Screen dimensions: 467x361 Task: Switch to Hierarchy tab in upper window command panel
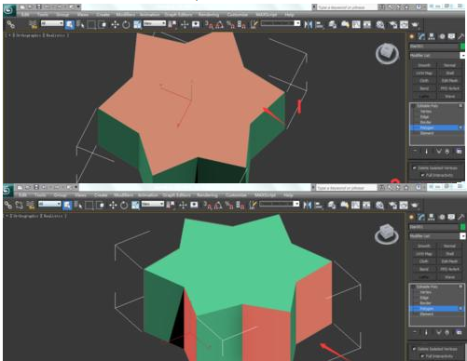[x=432, y=36]
